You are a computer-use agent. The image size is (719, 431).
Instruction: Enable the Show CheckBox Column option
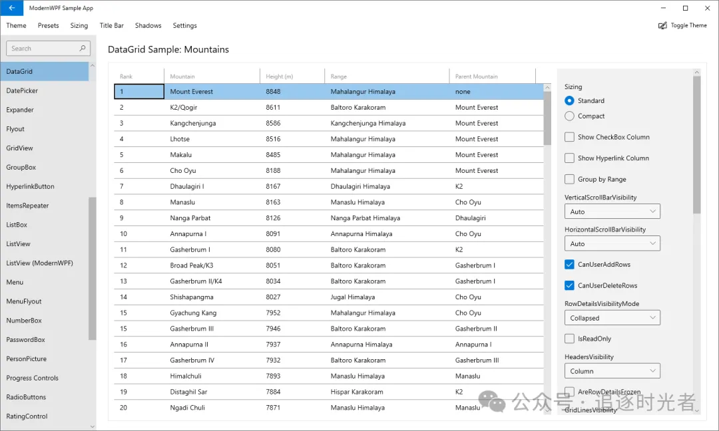(x=569, y=136)
